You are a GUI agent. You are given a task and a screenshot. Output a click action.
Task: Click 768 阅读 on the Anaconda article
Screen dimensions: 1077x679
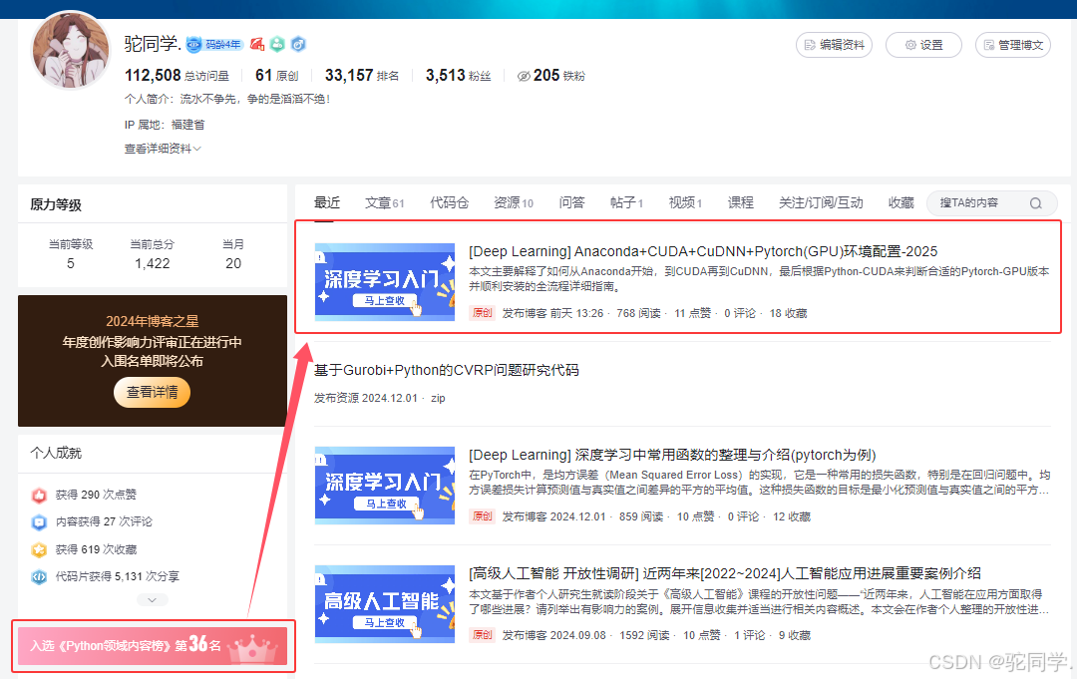[x=639, y=314]
